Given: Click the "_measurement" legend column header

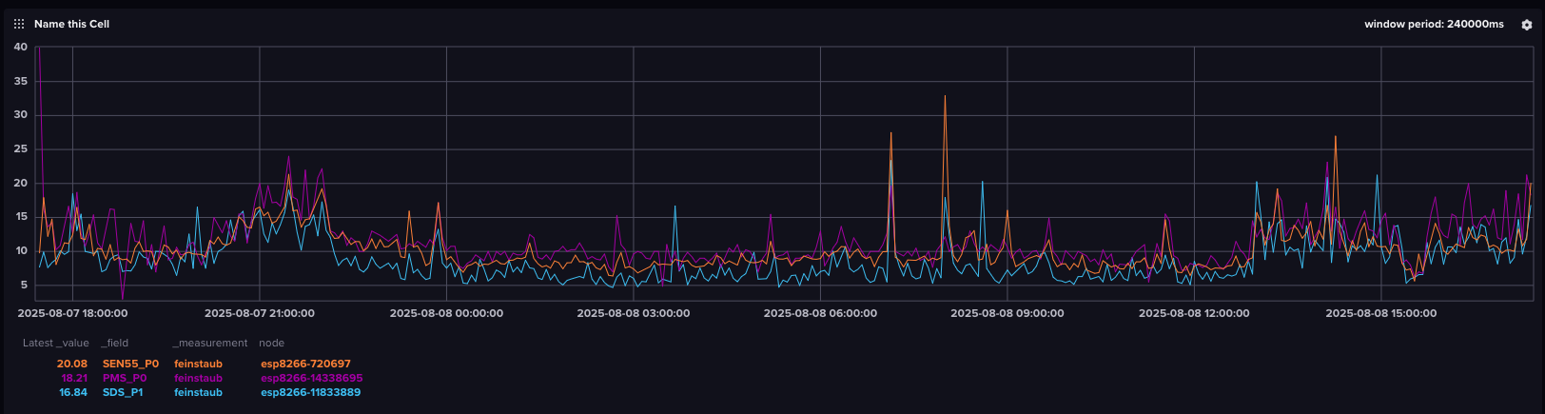Looking at the screenshot, I should [209, 343].
